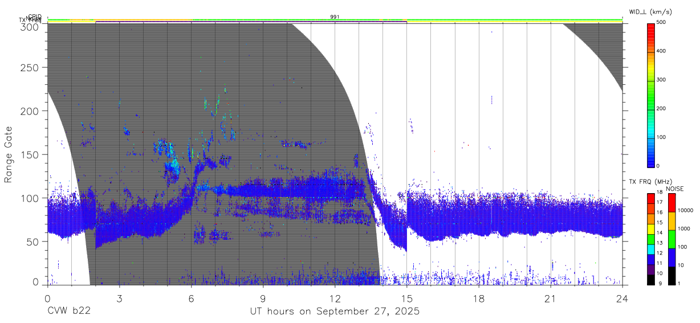Click the 18 tick on UT hours axis
The height and width of the screenshot is (323, 700).
478,299
